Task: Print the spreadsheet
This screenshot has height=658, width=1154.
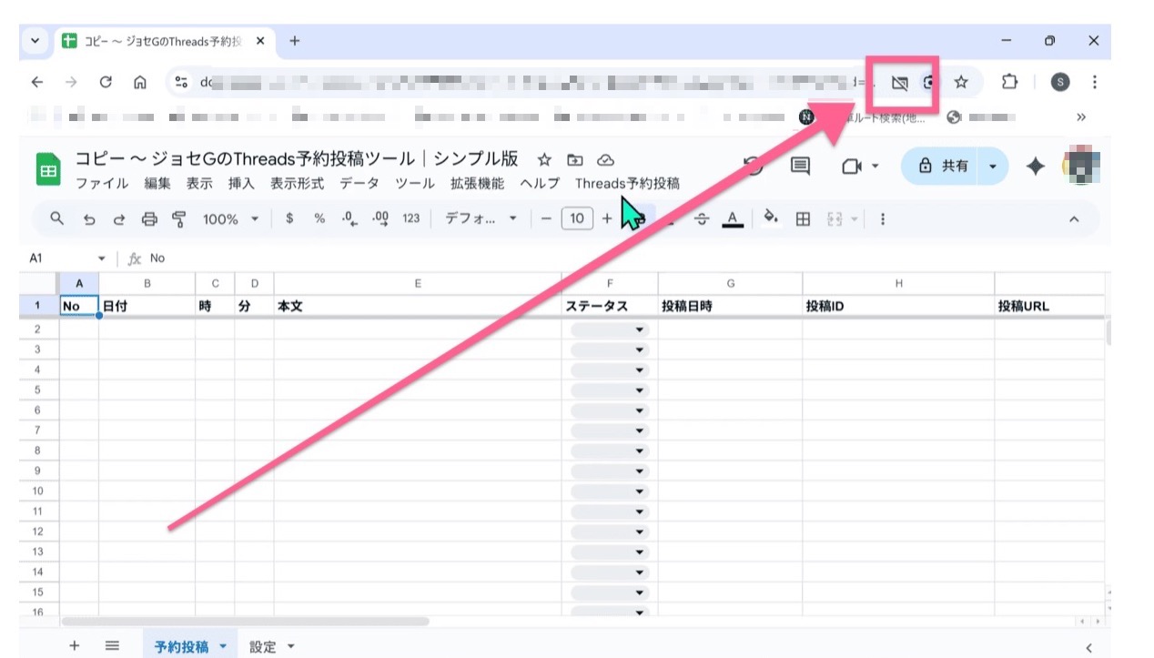Action: pos(149,218)
